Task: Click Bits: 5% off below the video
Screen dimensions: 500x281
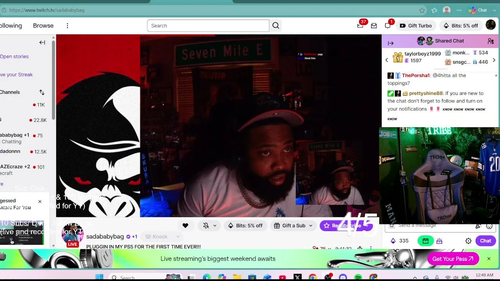Action: pyautogui.click(x=245, y=226)
